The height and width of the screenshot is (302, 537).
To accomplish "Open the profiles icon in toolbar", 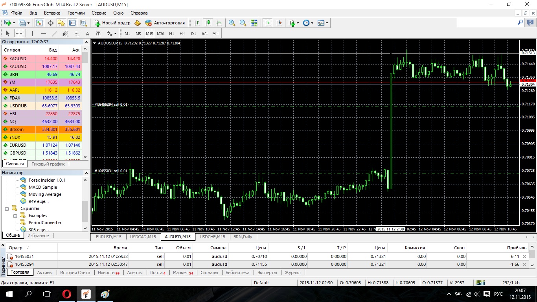I will coord(22,23).
